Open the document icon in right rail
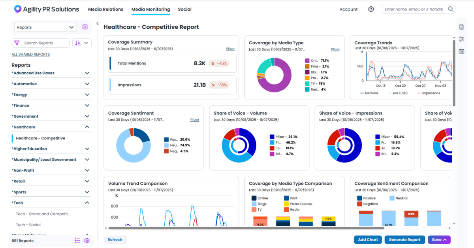This screenshot has height=248, width=474. point(461,27)
